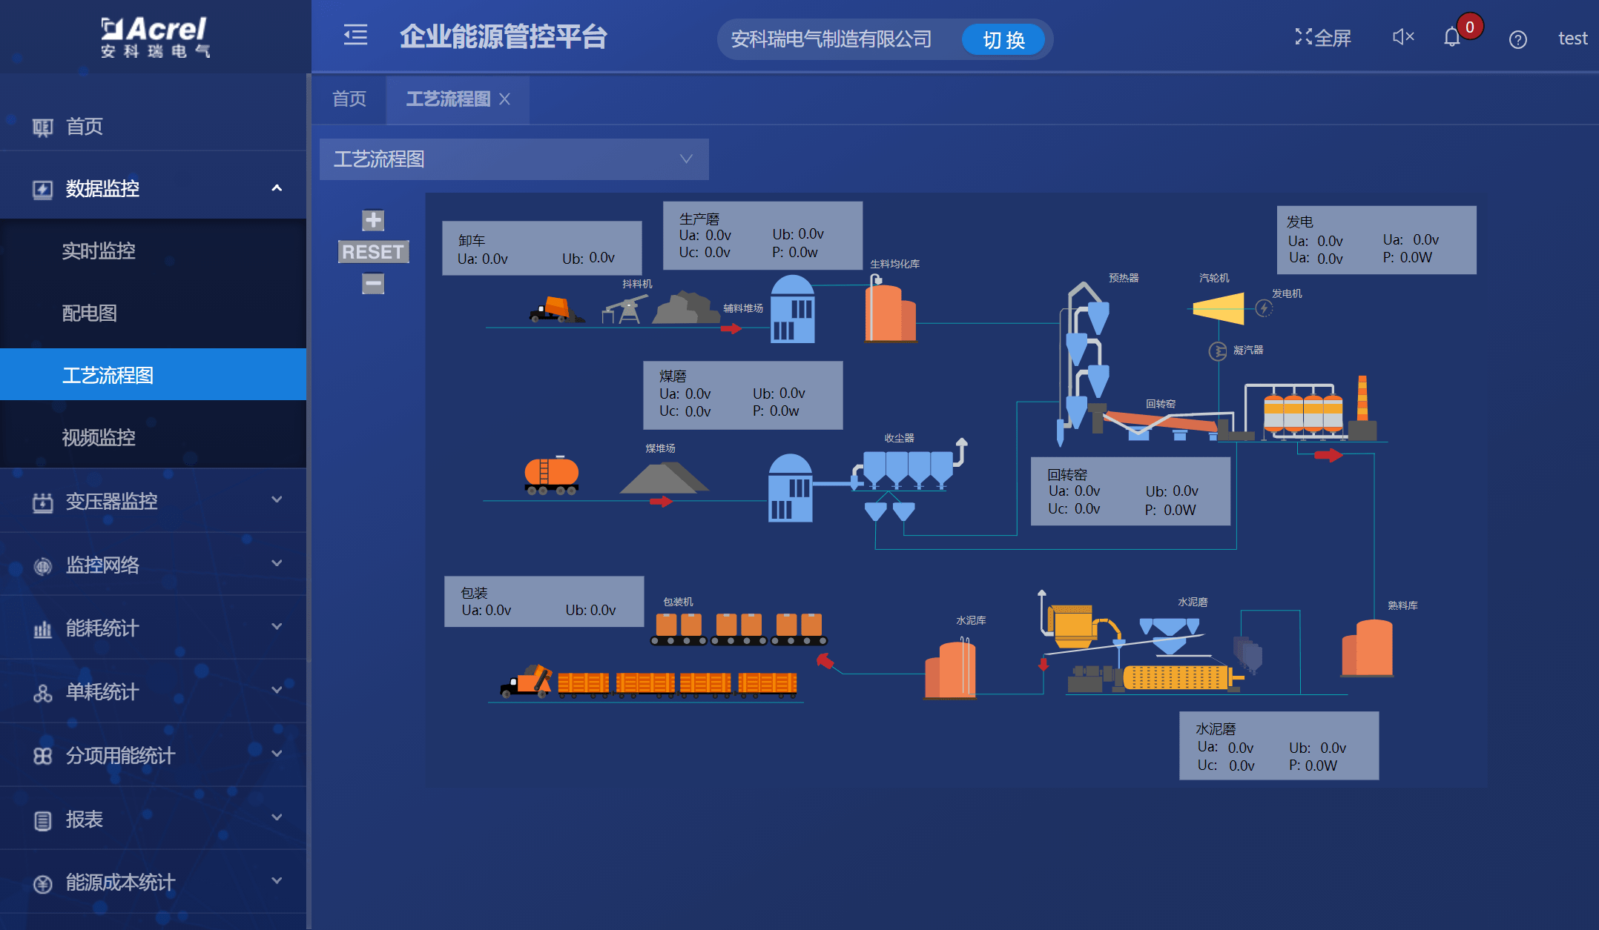Open 配电图 submenu item
1599x930 pixels.
tap(153, 313)
